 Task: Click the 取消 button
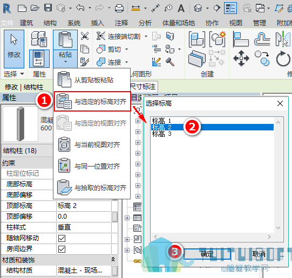click(259, 254)
